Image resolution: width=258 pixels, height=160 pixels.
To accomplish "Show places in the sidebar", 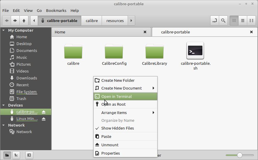I will click(7, 155).
